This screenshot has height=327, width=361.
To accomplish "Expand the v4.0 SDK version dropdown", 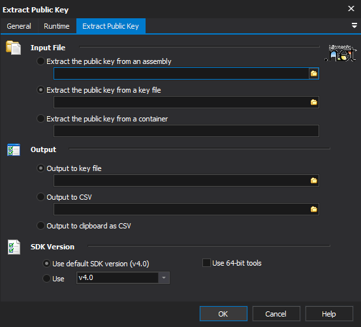I will tap(164, 278).
